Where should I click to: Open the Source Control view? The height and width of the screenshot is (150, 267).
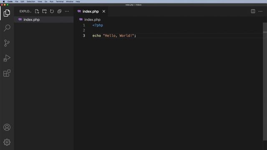click(7, 43)
